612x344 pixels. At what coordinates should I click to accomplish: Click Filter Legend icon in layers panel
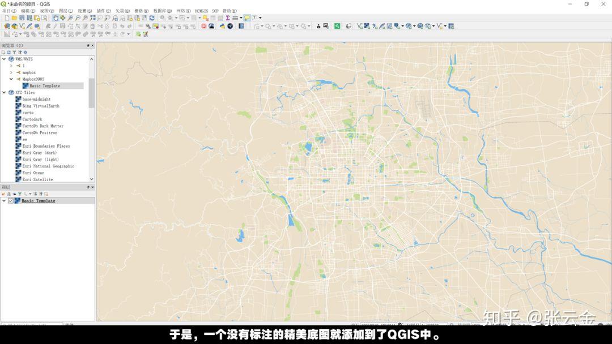tap(20, 194)
